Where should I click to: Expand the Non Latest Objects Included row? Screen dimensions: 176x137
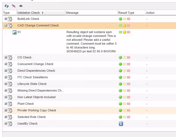click(6, 97)
